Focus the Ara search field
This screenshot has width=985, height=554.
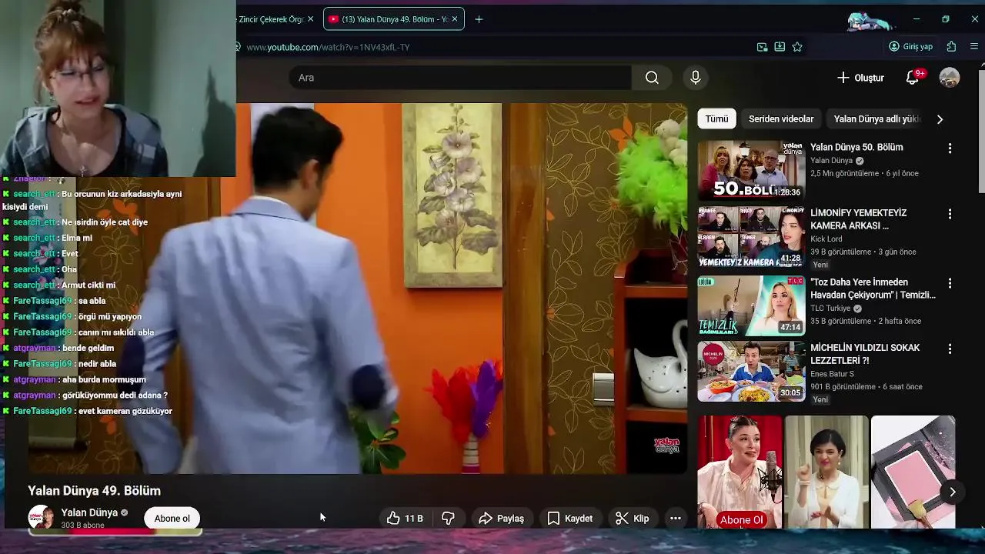click(x=460, y=78)
